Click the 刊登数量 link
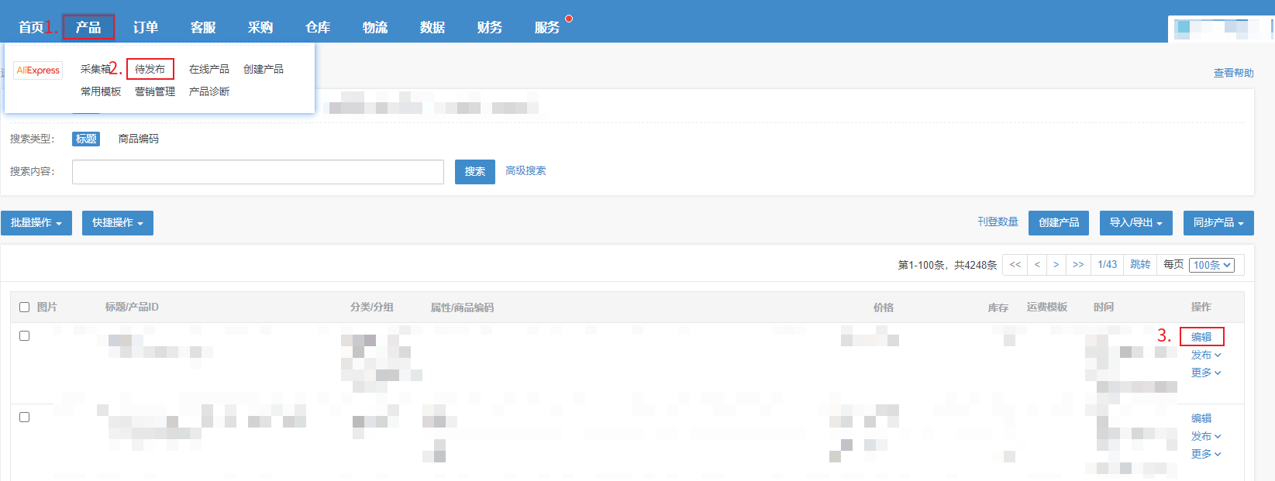Image resolution: width=1275 pixels, height=481 pixels. [998, 222]
